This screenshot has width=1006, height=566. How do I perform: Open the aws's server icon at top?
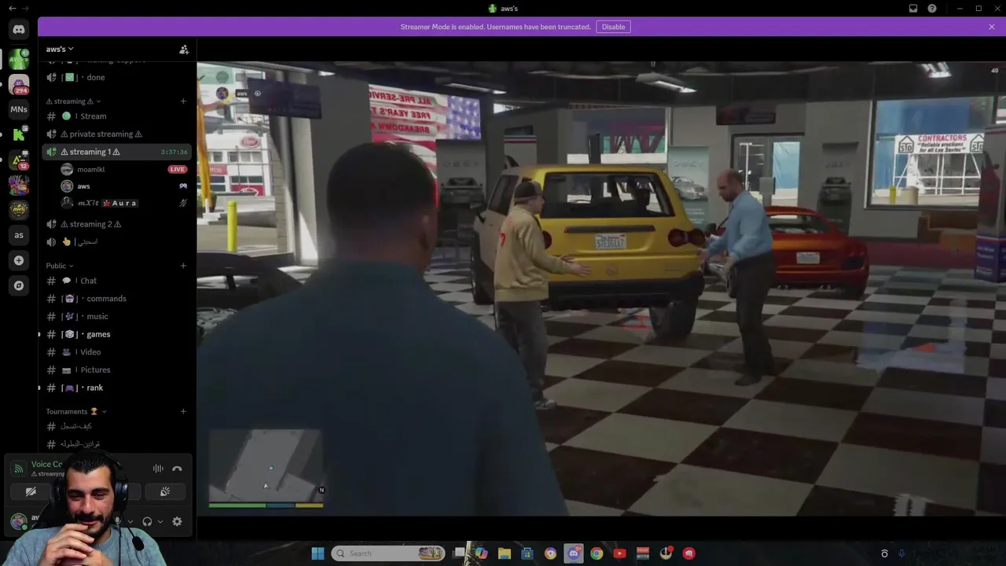(19, 59)
